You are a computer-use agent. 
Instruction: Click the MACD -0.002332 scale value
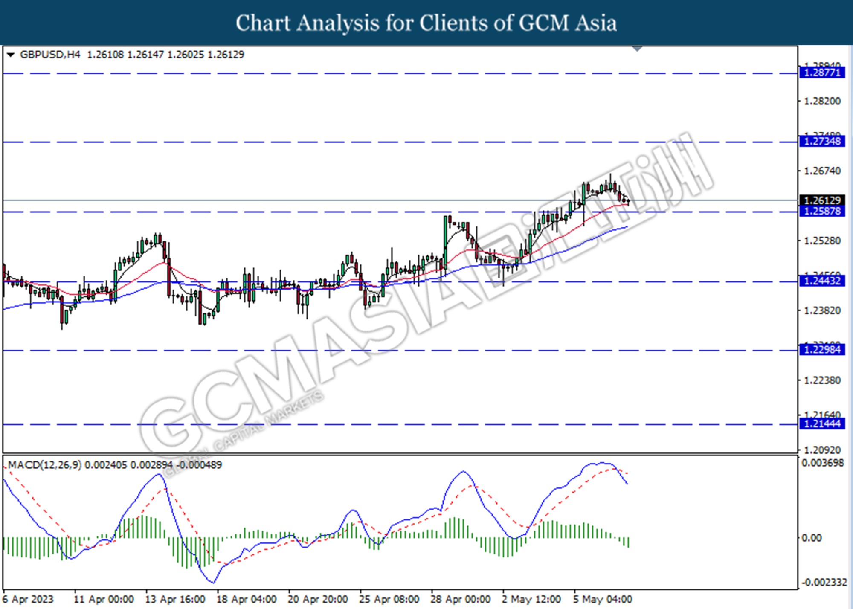(x=824, y=583)
